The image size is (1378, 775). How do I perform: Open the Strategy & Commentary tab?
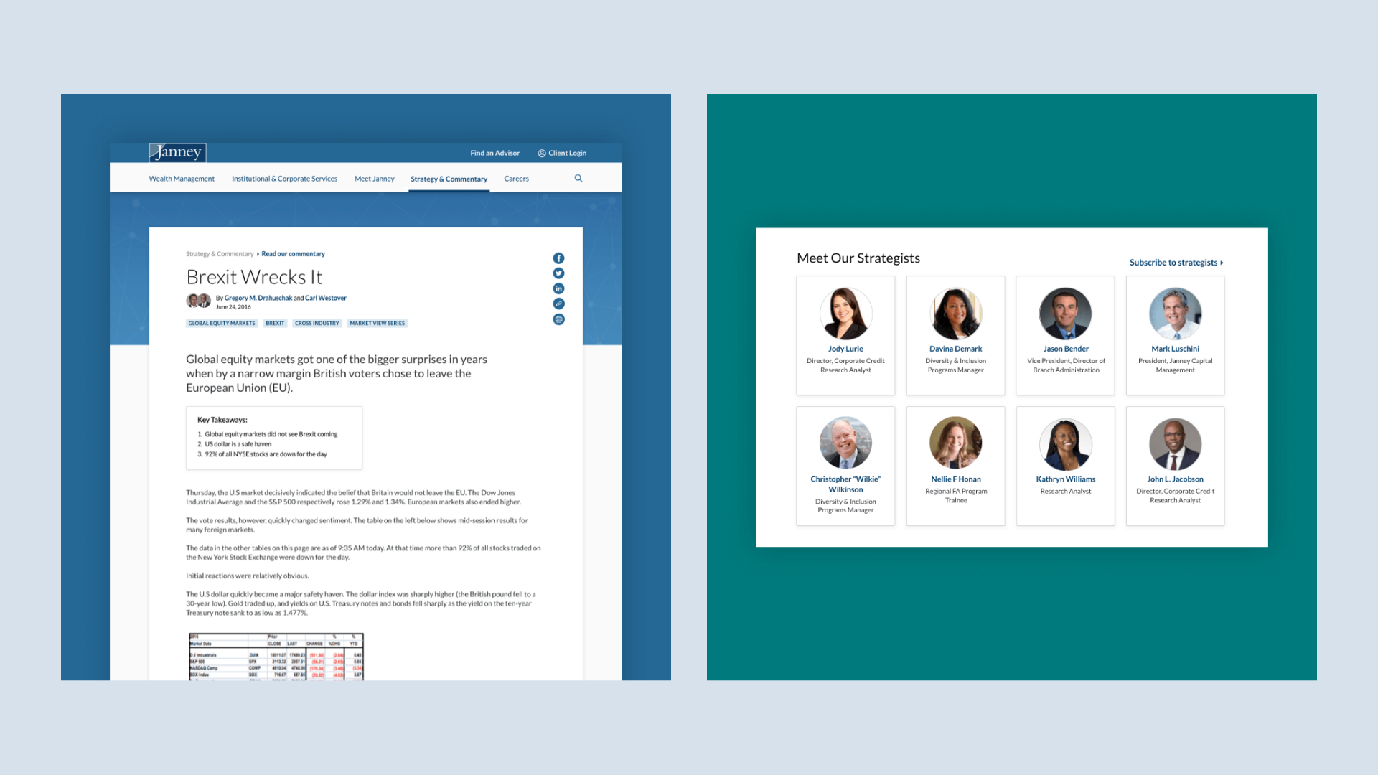(x=449, y=179)
